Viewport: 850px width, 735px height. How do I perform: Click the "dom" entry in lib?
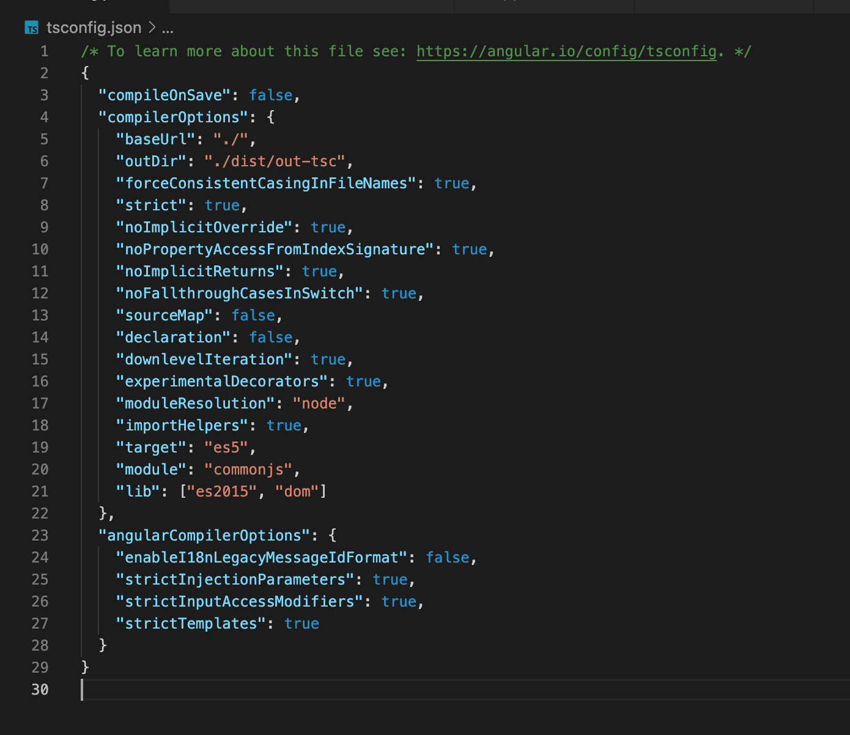click(298, 491)
